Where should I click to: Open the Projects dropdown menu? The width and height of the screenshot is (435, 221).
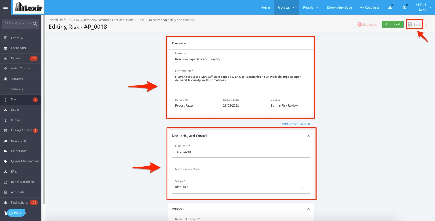pyautogui.click(x=286, y=7)
